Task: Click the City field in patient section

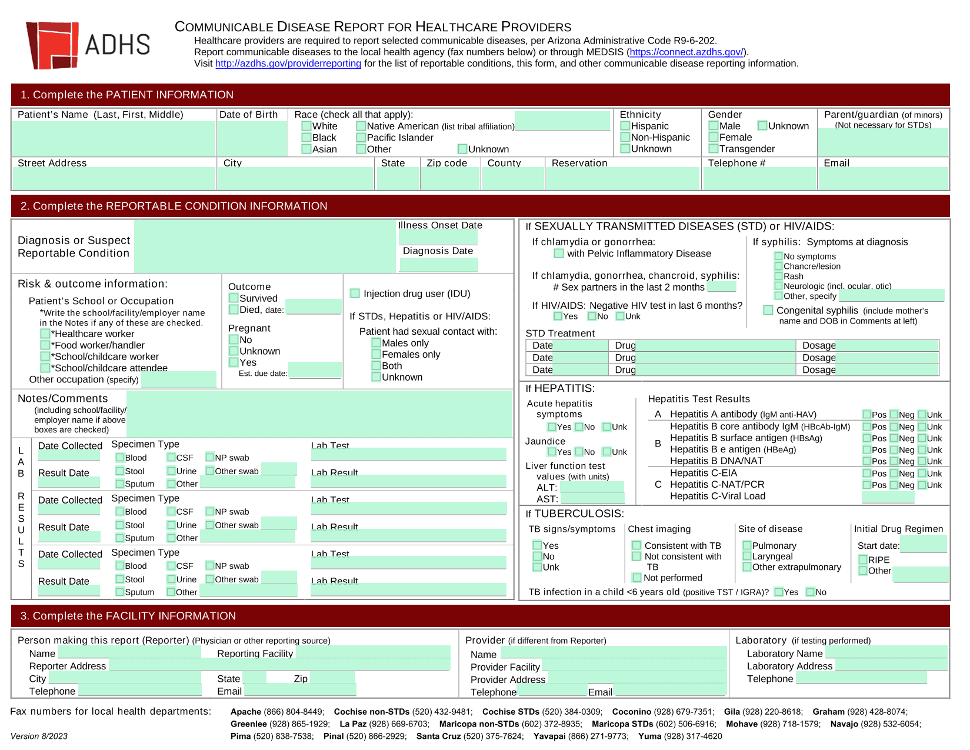Action: [x=296, y=178]
